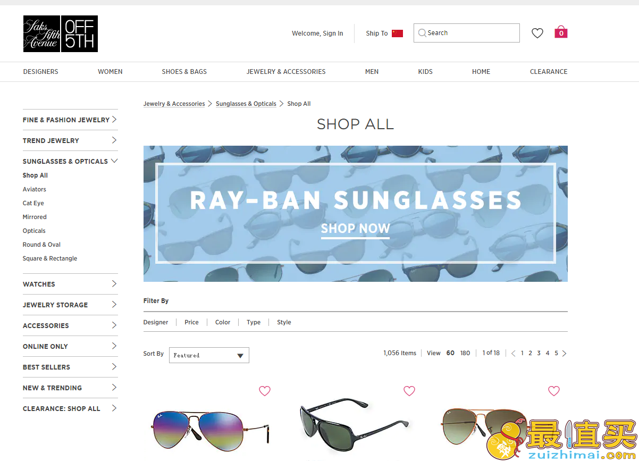This screenshot has width=639, height=461.
Task: Open the Men top menu
Action: tap(372, 72)
